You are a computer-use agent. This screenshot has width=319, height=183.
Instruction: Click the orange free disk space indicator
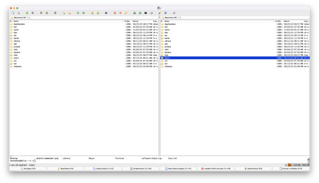click(x=298, y=165)
